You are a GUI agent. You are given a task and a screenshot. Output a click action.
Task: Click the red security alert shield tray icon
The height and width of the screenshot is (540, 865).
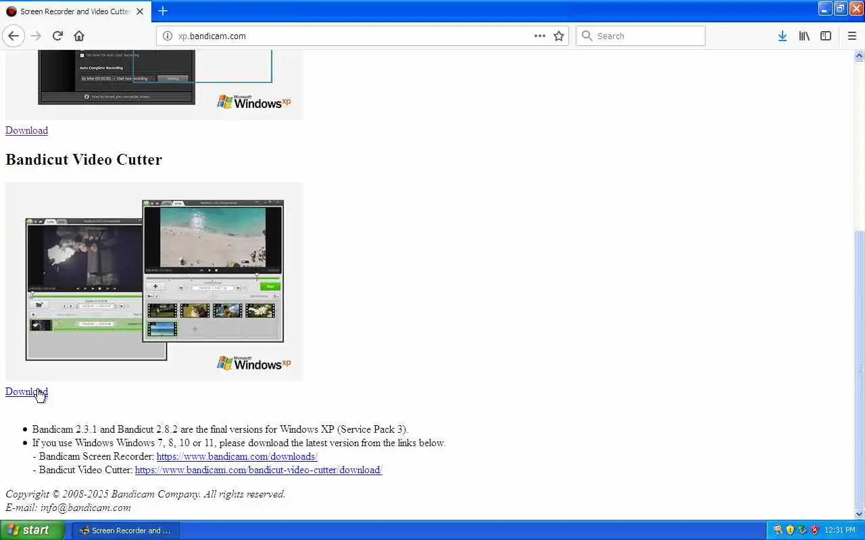(x=814, y=530)
